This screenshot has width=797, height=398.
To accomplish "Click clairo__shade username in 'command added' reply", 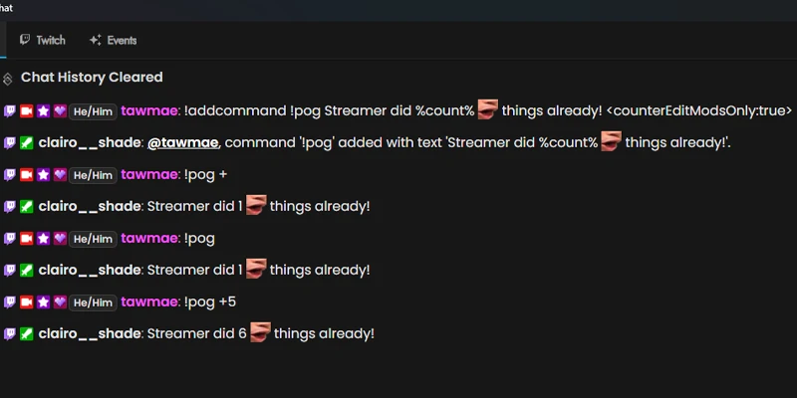I will pyautogui.click(x=90, y=143).
